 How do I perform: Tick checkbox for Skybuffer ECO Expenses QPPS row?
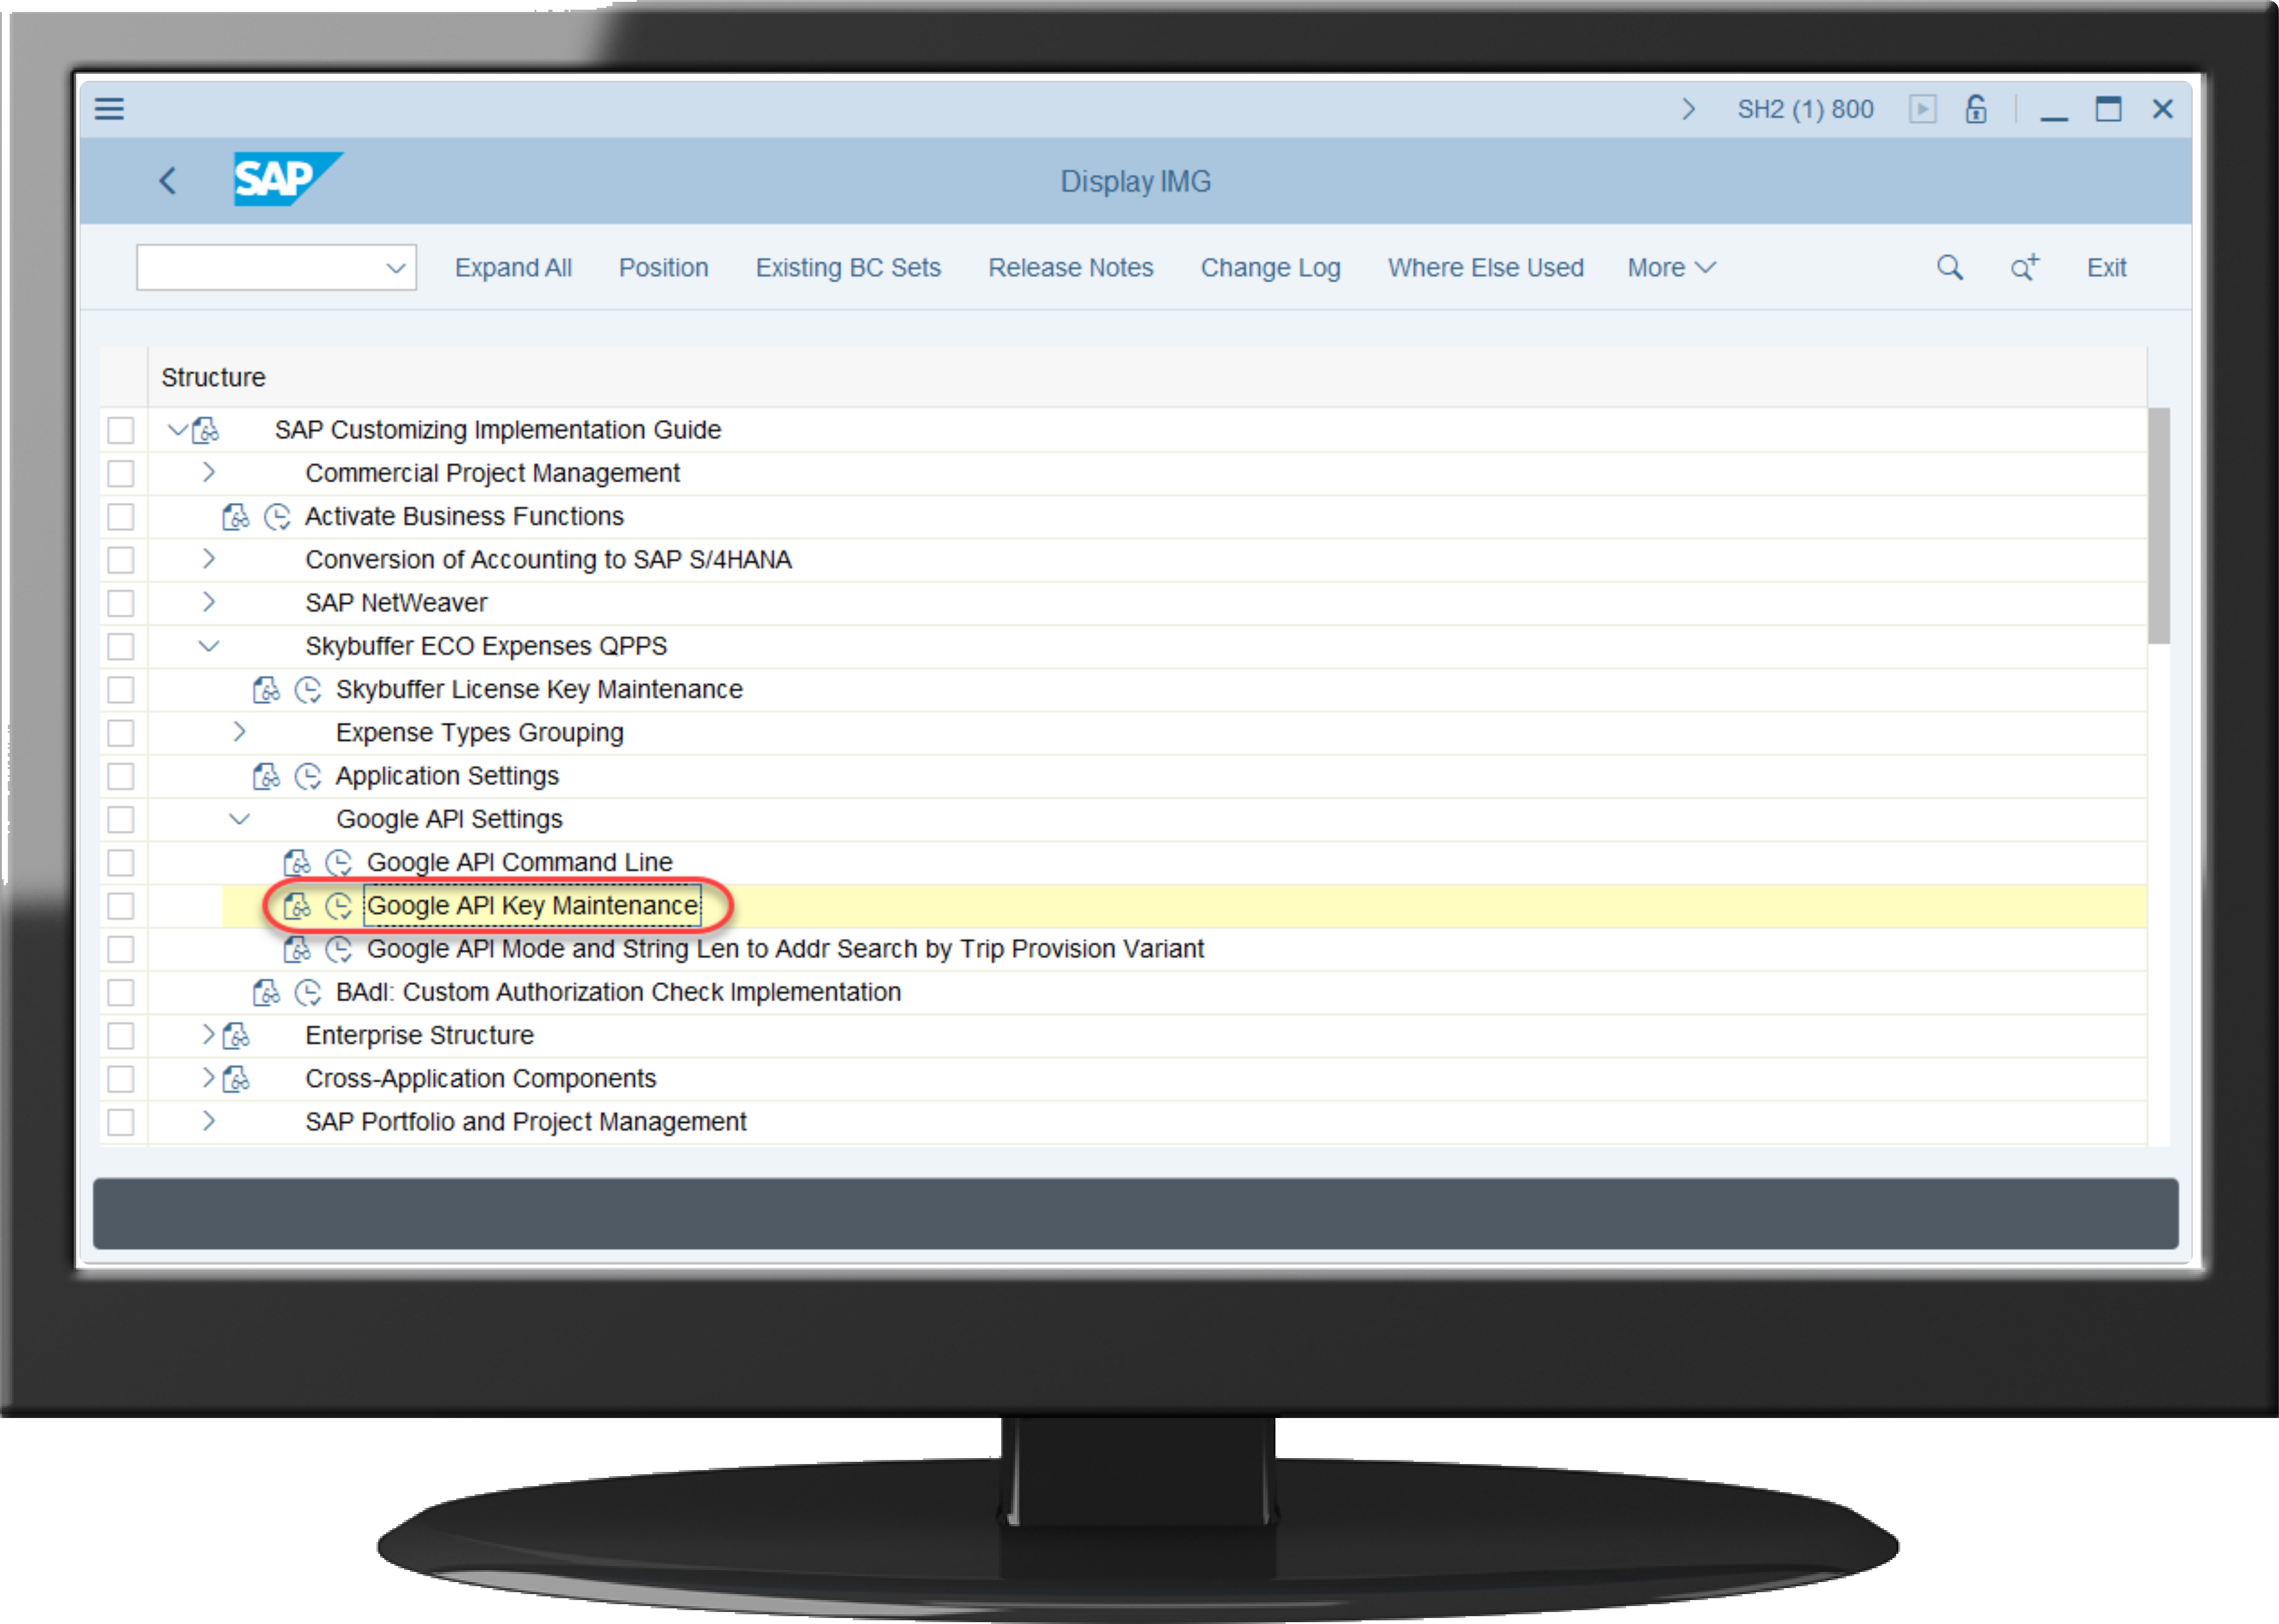[x=121, y=646]
